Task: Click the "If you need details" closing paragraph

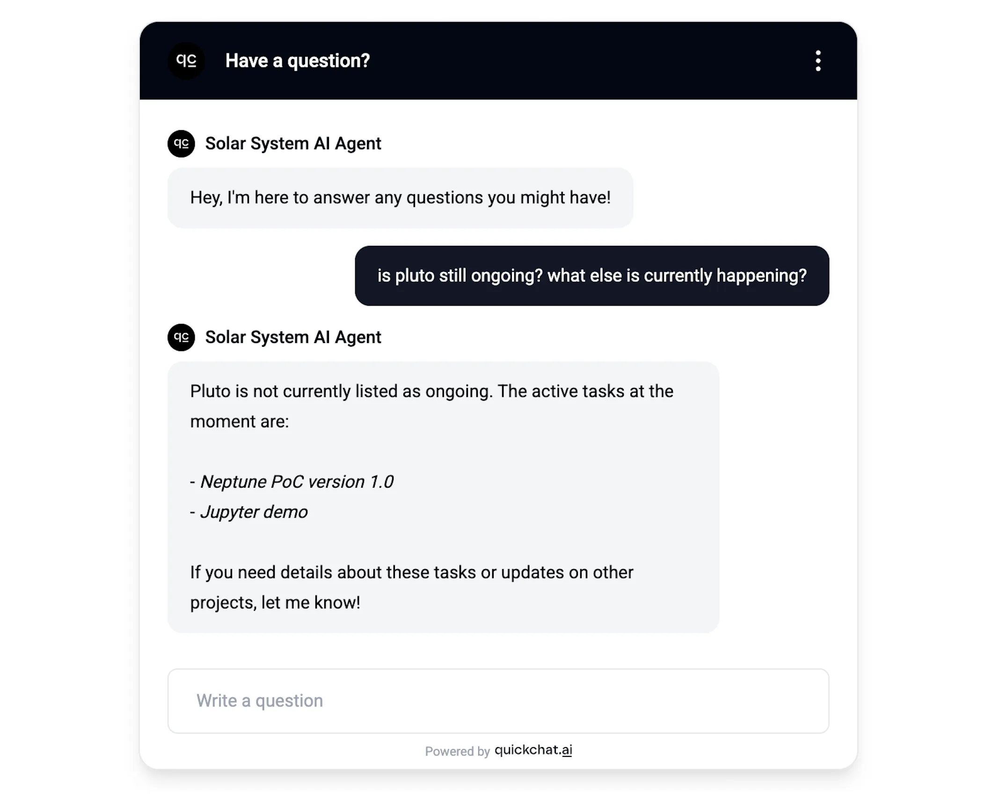Action: (411, 572)
